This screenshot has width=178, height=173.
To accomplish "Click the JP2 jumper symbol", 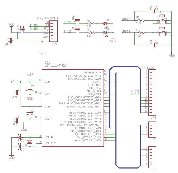I will tap(22, 29).
